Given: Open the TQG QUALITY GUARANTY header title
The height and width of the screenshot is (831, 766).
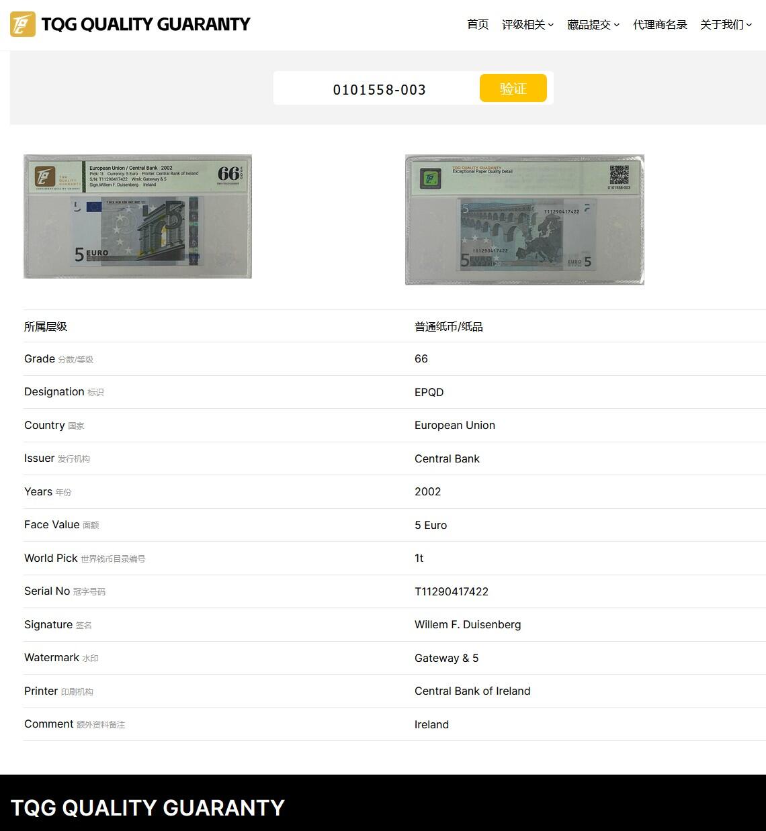Looking at the screenshot, I should [x=146, y=25].
